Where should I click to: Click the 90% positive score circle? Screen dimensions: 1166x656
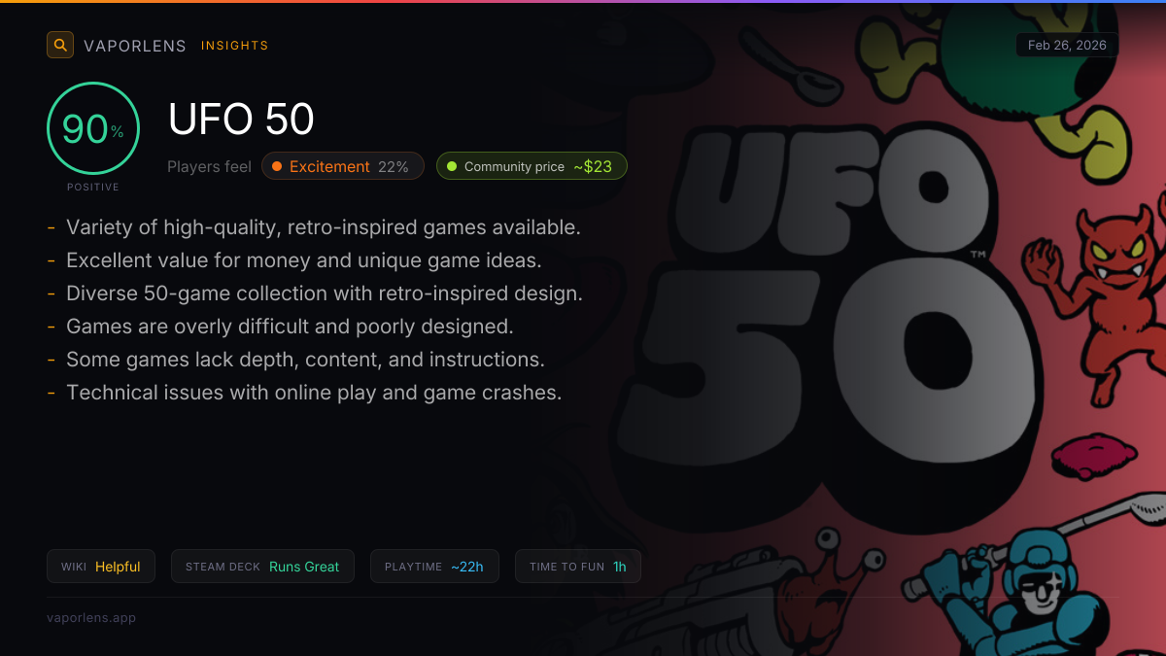click(93, 129)
